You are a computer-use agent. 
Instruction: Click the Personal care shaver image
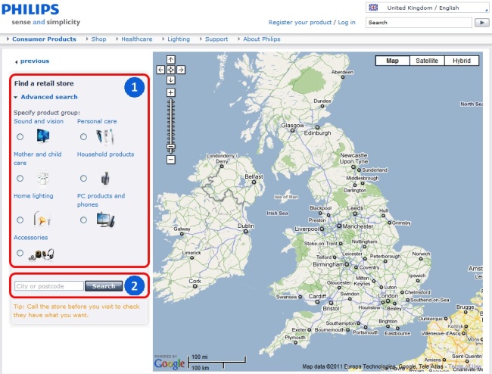[105, 137]
